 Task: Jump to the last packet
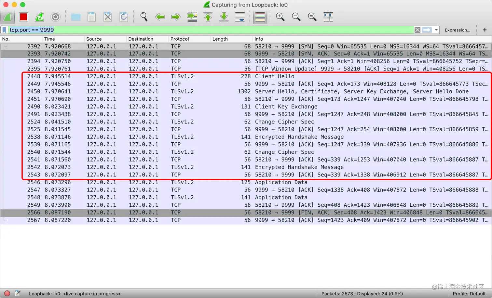[x=224, y=17]
